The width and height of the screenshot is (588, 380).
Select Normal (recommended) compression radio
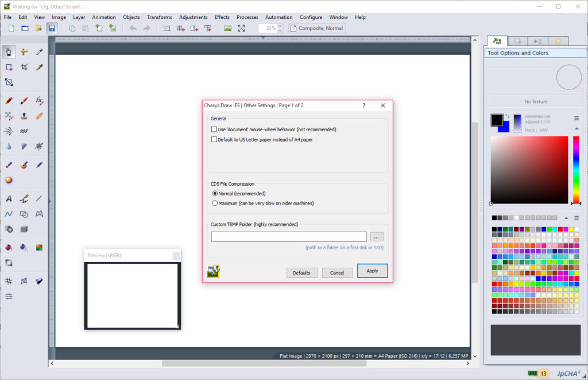pos(215,194)
